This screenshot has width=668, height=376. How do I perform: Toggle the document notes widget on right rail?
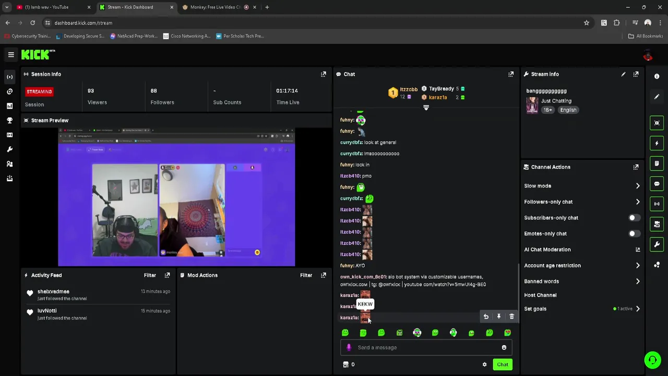(x=657, y=163)
